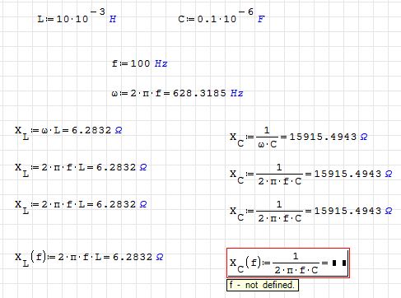
Task: Click the "f - not defined." error tooltip
Action: [x=263, y=285]
